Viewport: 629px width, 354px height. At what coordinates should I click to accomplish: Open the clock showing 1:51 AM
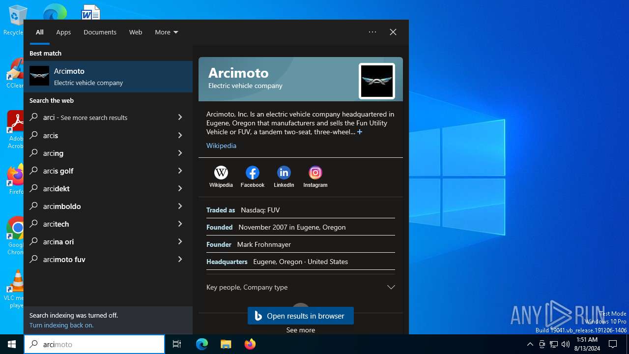(587, 344)
